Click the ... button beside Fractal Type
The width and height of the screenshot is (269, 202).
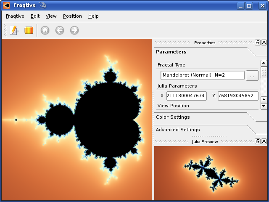pyautogui.click(x=252, y=75)
